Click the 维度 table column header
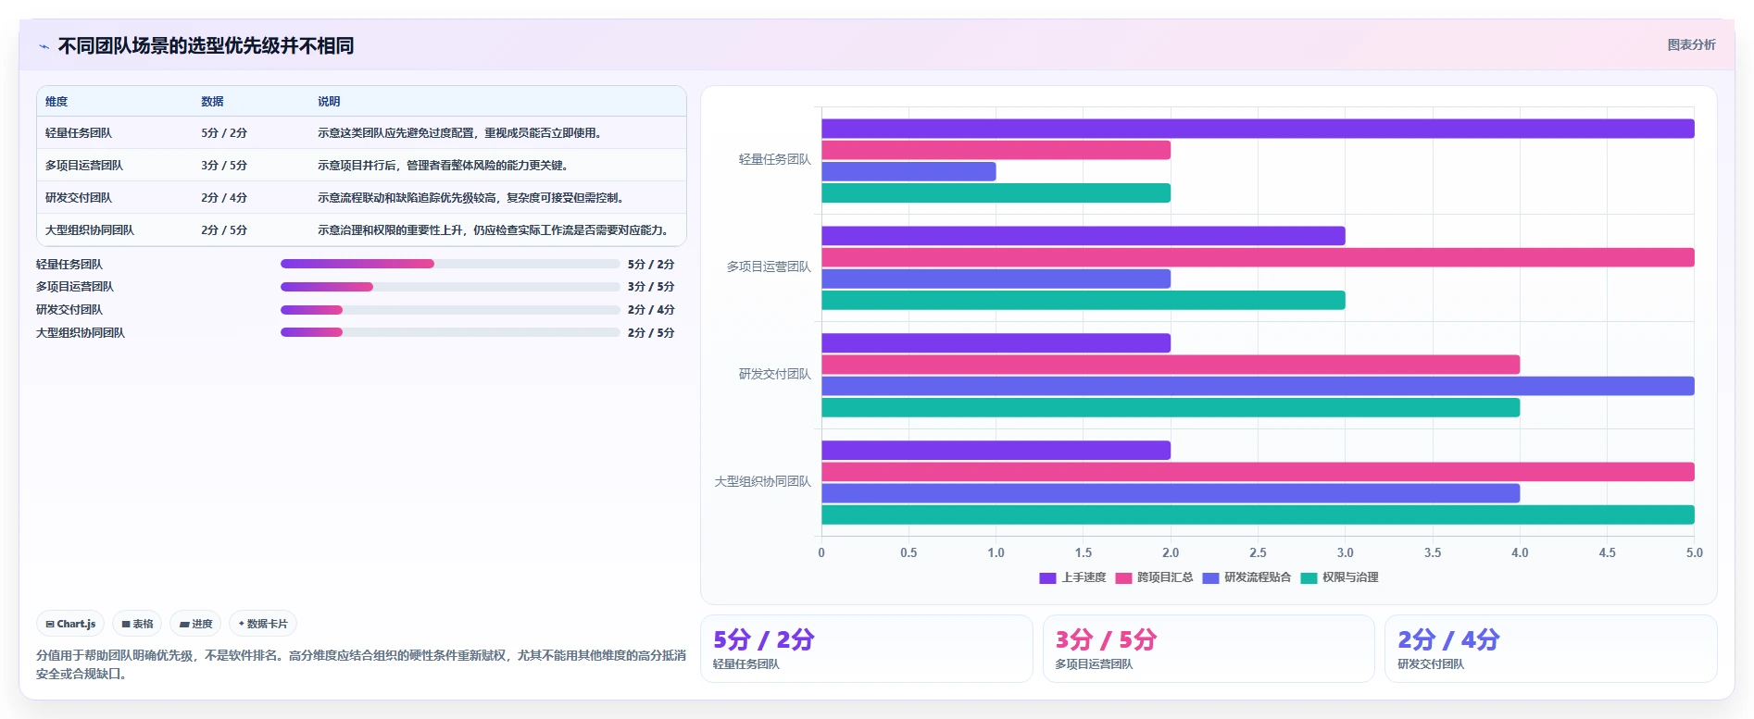1754x719 pixels. click(x=56, y=102)
